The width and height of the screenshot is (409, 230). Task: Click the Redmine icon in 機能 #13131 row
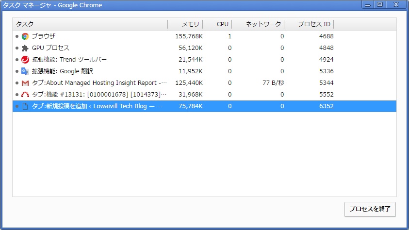(x=25, y=95)
